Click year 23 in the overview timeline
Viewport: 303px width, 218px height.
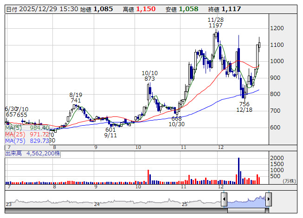[x=8, y=204]
